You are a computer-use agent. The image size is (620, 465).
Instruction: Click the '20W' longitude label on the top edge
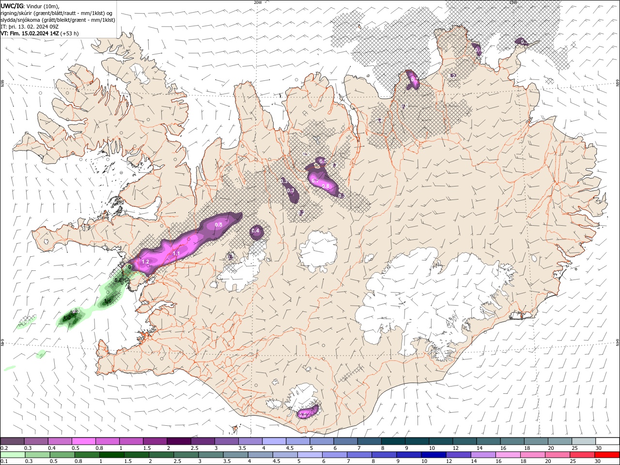coord(258,2)
